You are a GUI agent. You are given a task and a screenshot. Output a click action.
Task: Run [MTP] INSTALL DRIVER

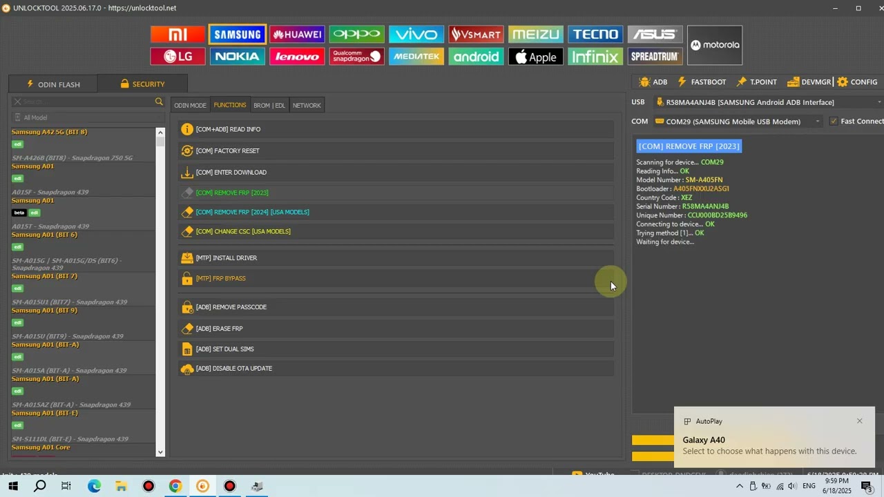396,258
